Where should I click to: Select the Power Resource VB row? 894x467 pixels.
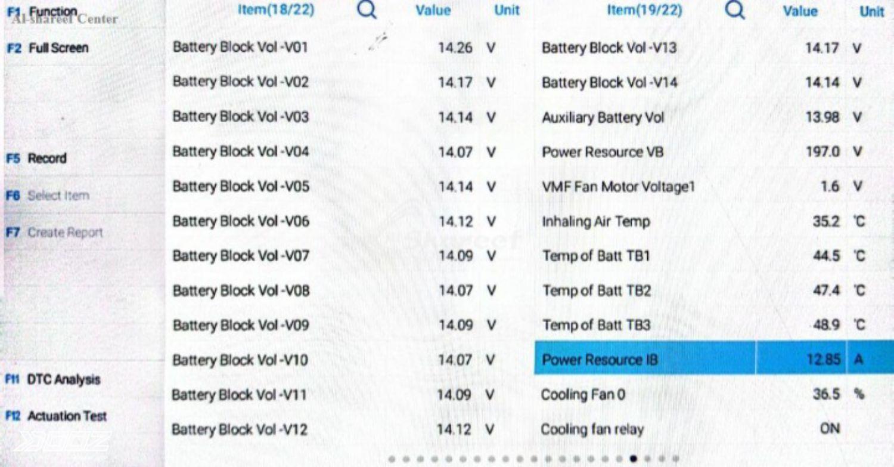(x=714, y=152)
